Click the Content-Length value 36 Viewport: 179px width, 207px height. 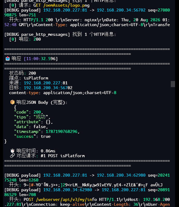(135, 204)
